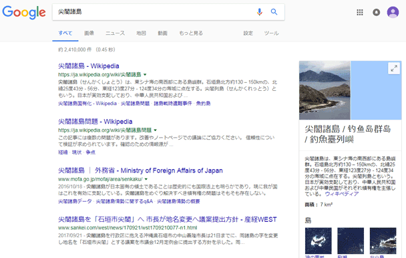Image resolution: width=406 pixels, height=258 pixels.
Task: Open 尖閣諸島情勢の概要 sitelink
Action: 178,201
